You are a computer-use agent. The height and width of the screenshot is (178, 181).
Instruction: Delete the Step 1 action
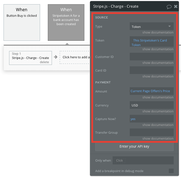click(x=44, y=62)
